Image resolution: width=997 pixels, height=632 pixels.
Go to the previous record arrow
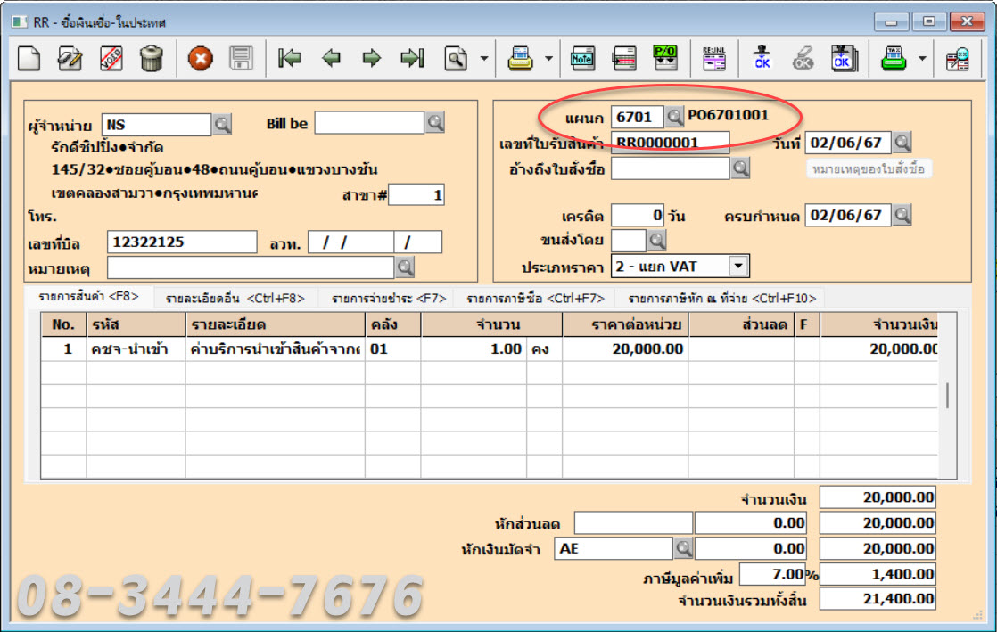(x=331, y=59)
